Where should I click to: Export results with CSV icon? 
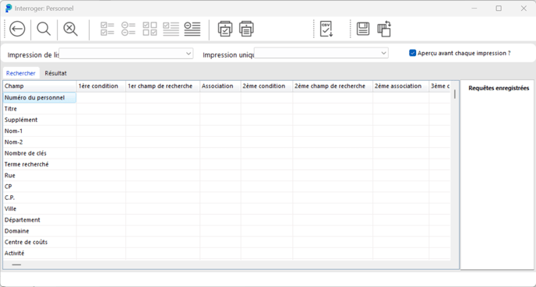tap(326, 29)
